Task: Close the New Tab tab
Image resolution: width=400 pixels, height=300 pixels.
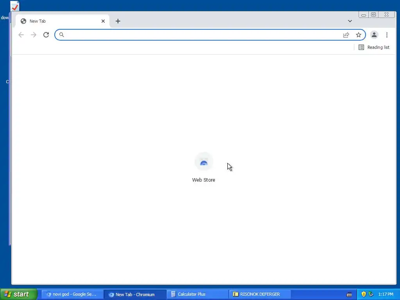Action: (103, 21)
